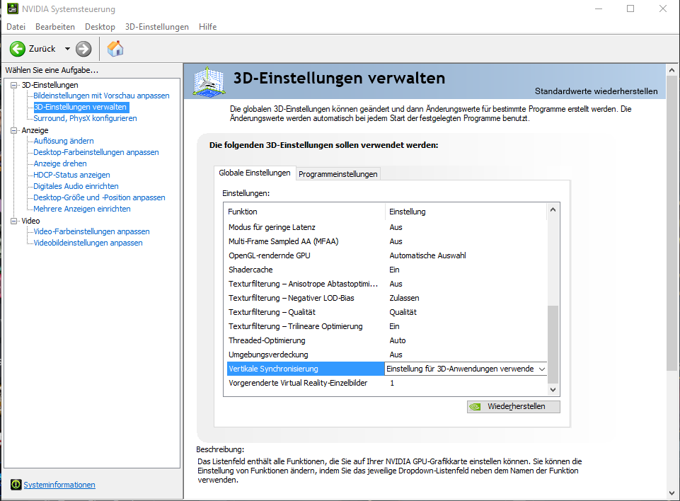The height and width of the screenshot is (501, 680).
Task: Maximize the NVIDIA Systemsteuerung window
Action: pyautogui.click(x=630, y=8)
